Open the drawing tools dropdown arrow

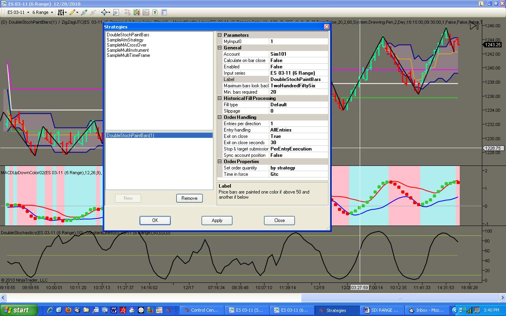pyautogui.click(x=77, y=13)
